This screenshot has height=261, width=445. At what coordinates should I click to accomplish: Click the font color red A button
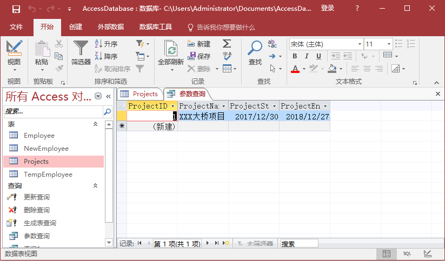[x=295, y=69]
